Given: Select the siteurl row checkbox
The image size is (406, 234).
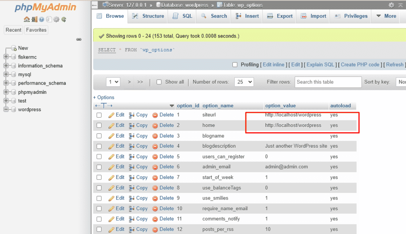Looking at the screenshot, I should [x=99, y=115].
